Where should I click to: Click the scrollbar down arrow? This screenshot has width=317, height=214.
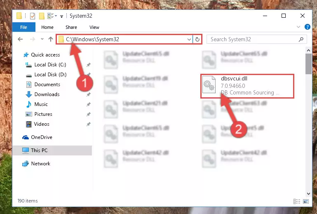click(x=308, y=193)
